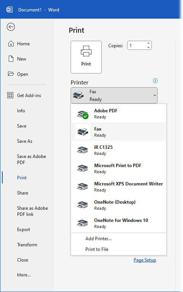Click the Get Add-ins grid icon
The height and width of the screenshot is (292, 183).
10,95
